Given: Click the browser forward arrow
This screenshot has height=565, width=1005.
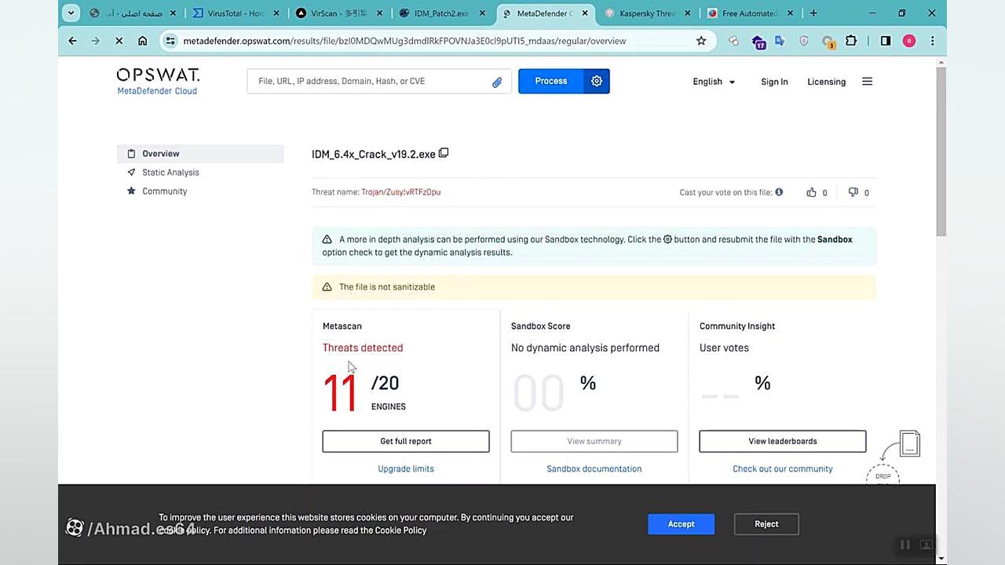Looking at the screenshot, I should [x=96, y=41].
